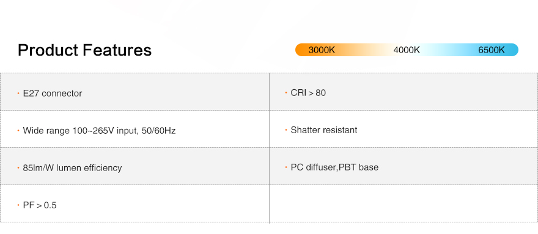Select the 3000K warm color label
538x234 pixels.
pyautogui.click(x=322, y=50)
